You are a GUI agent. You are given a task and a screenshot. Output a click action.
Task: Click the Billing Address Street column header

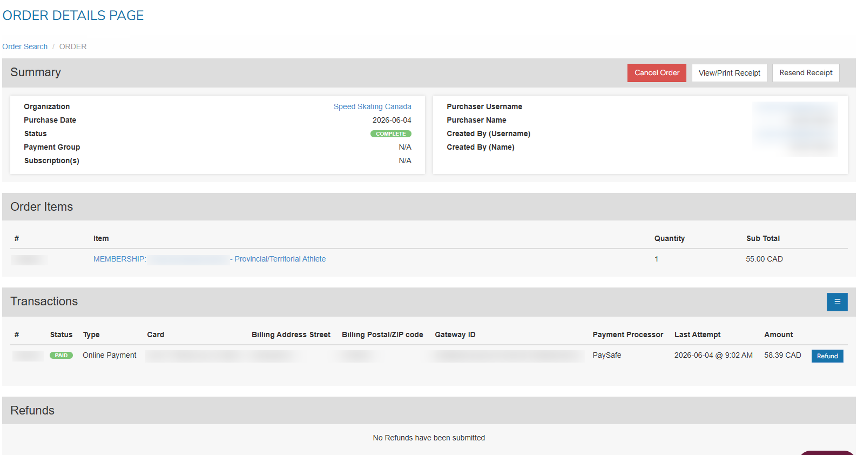[291, 334]
